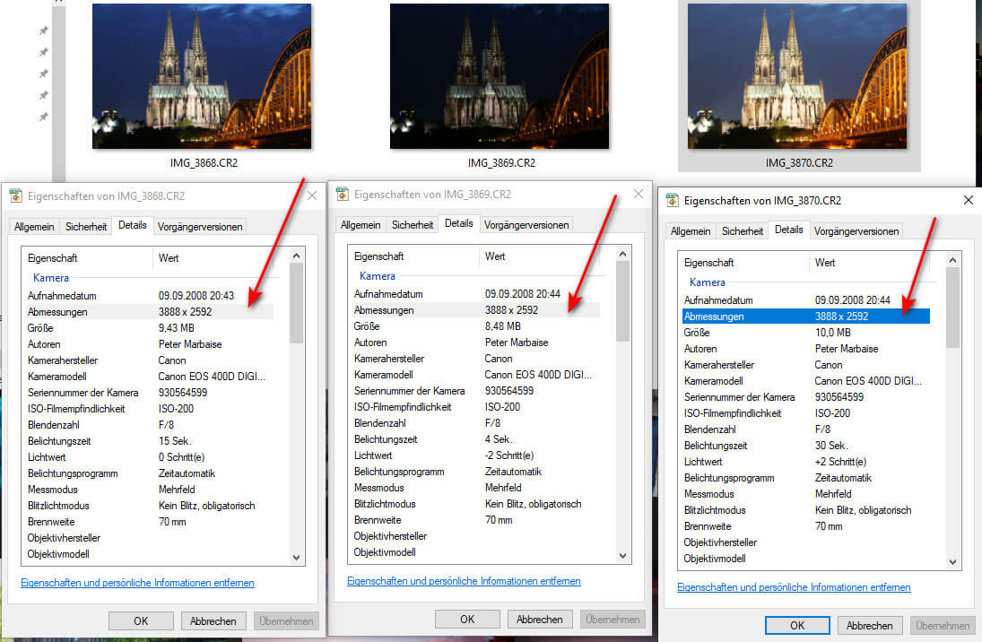Select Belichtungsprogramm 'Zeitautomatik' in IMG_3870.CR2 dialog
The image size is (982, 642).
click(843, 478)
